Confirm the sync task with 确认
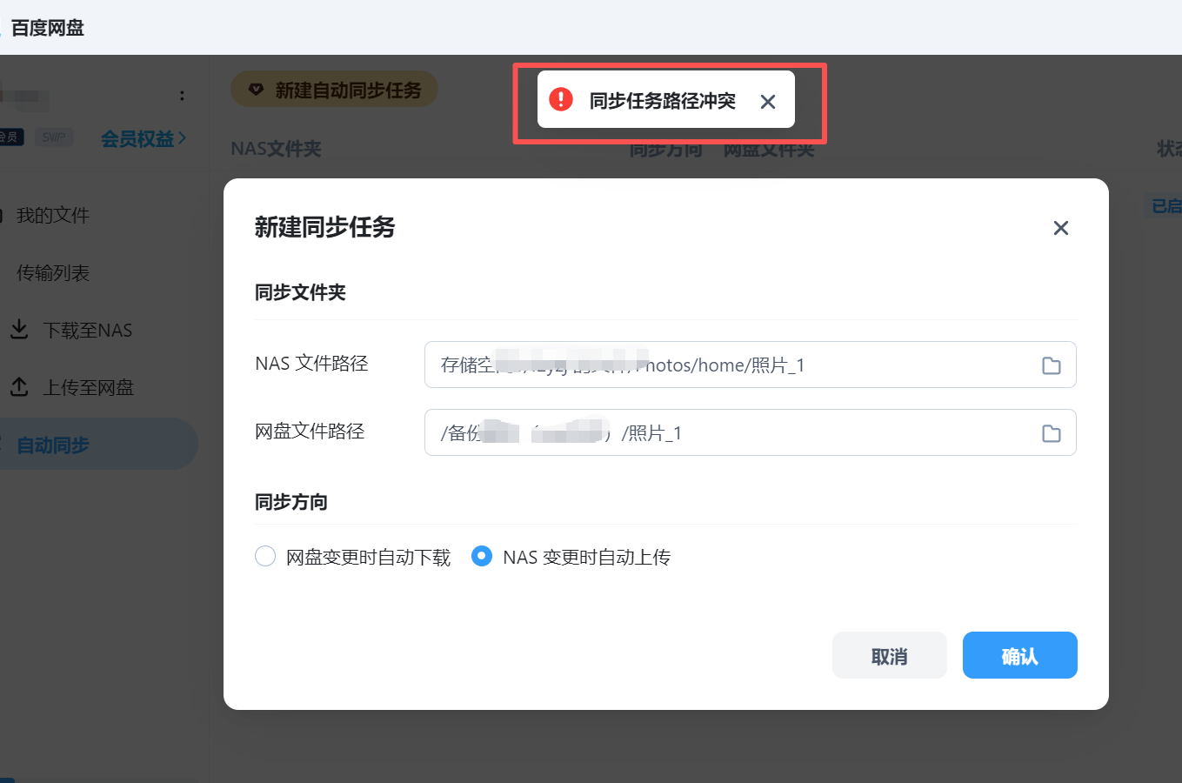Viewport: 1182px width, 783px height. 1020,655
